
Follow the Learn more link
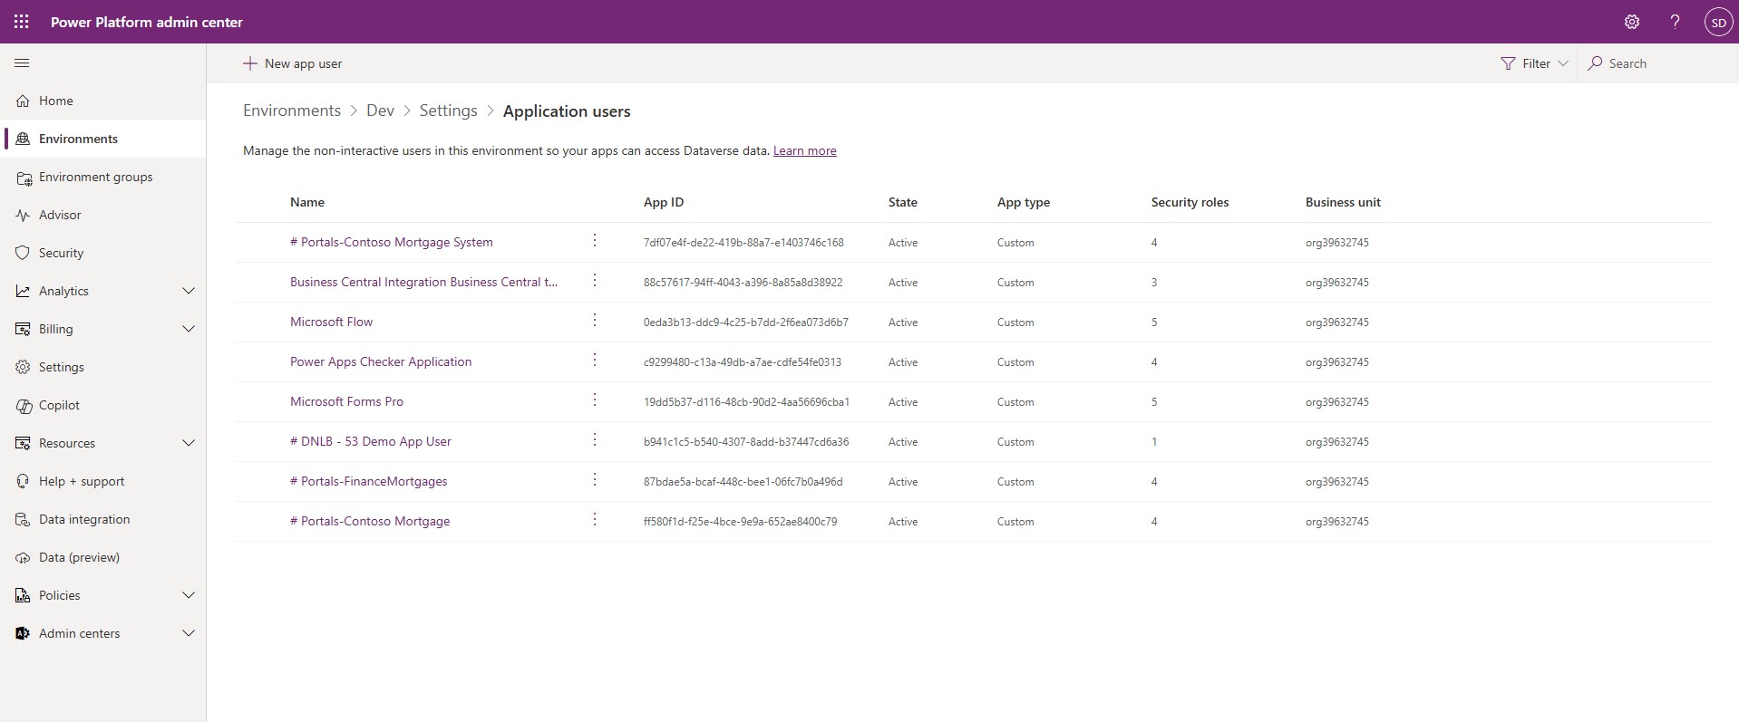point(804,151)
